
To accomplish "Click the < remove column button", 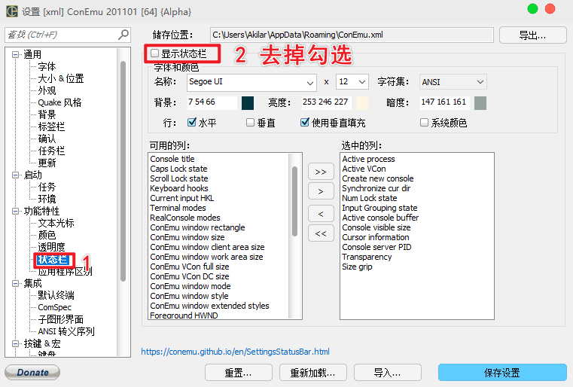I will point(320,214).
